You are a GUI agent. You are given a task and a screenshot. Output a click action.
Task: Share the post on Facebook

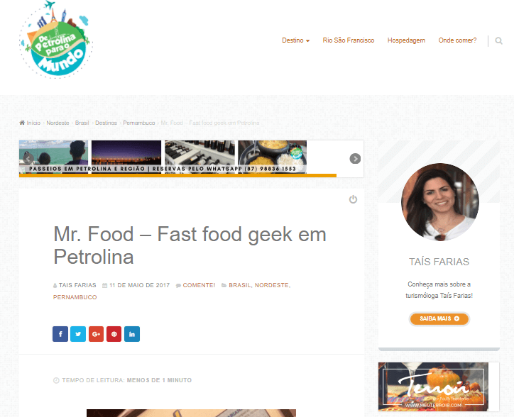60,334
